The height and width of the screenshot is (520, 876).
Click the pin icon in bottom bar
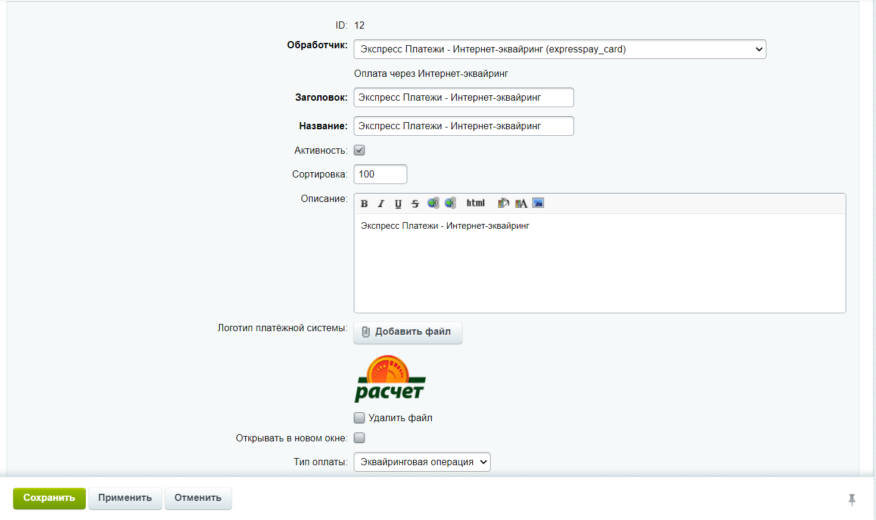point(852,500)
